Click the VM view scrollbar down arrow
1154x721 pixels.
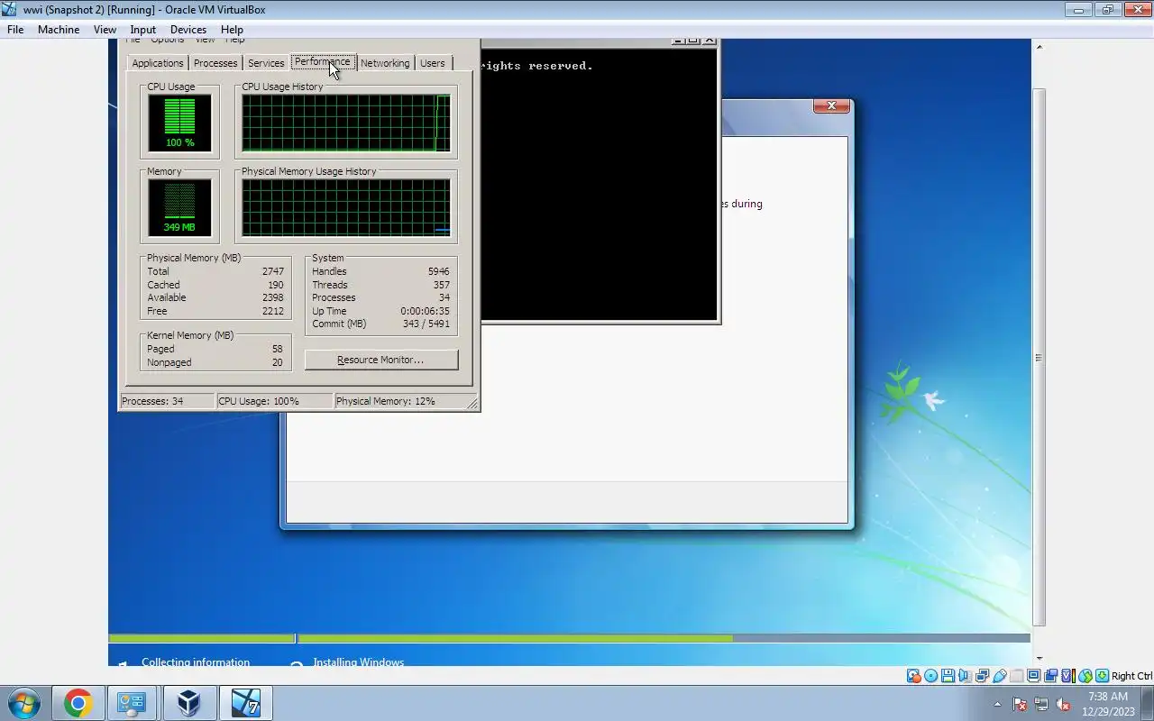(1039, 659)
